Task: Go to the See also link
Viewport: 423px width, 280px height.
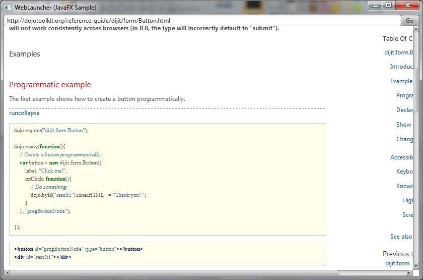Action: coord(401,237)
